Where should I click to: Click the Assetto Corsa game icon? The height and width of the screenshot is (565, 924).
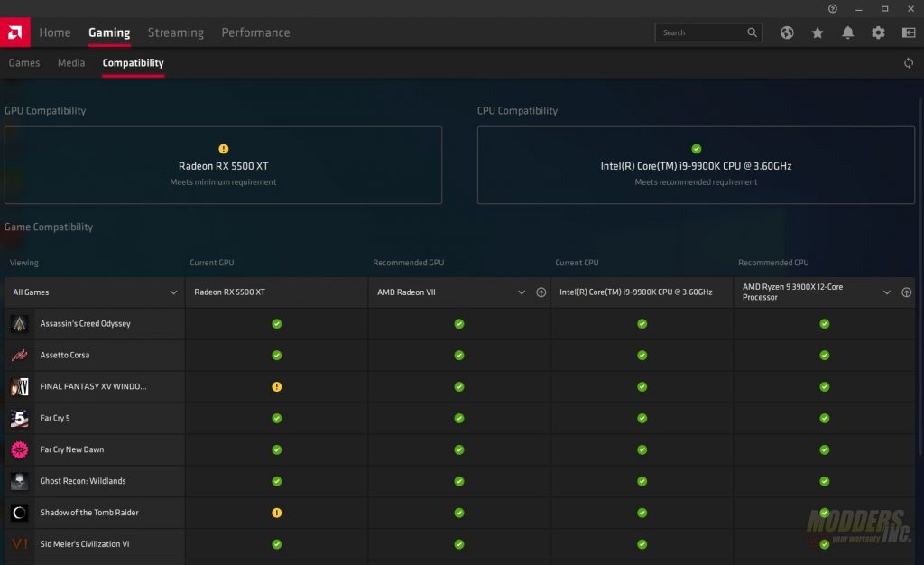point(20,355)
